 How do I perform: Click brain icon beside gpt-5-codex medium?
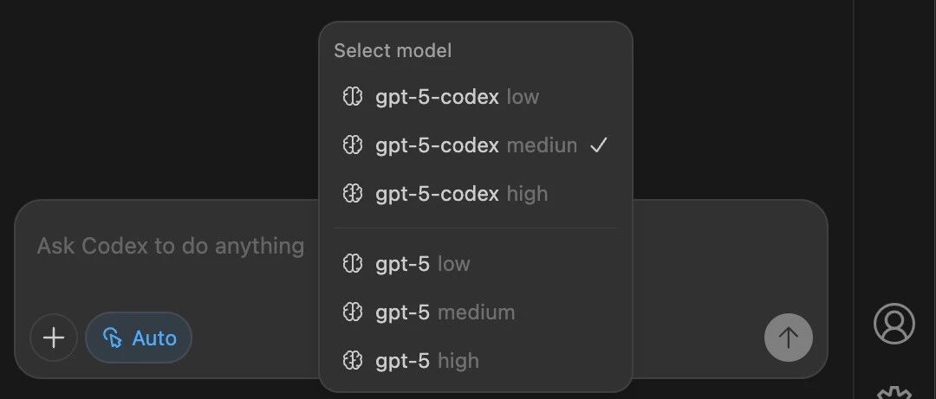[352, 145]
